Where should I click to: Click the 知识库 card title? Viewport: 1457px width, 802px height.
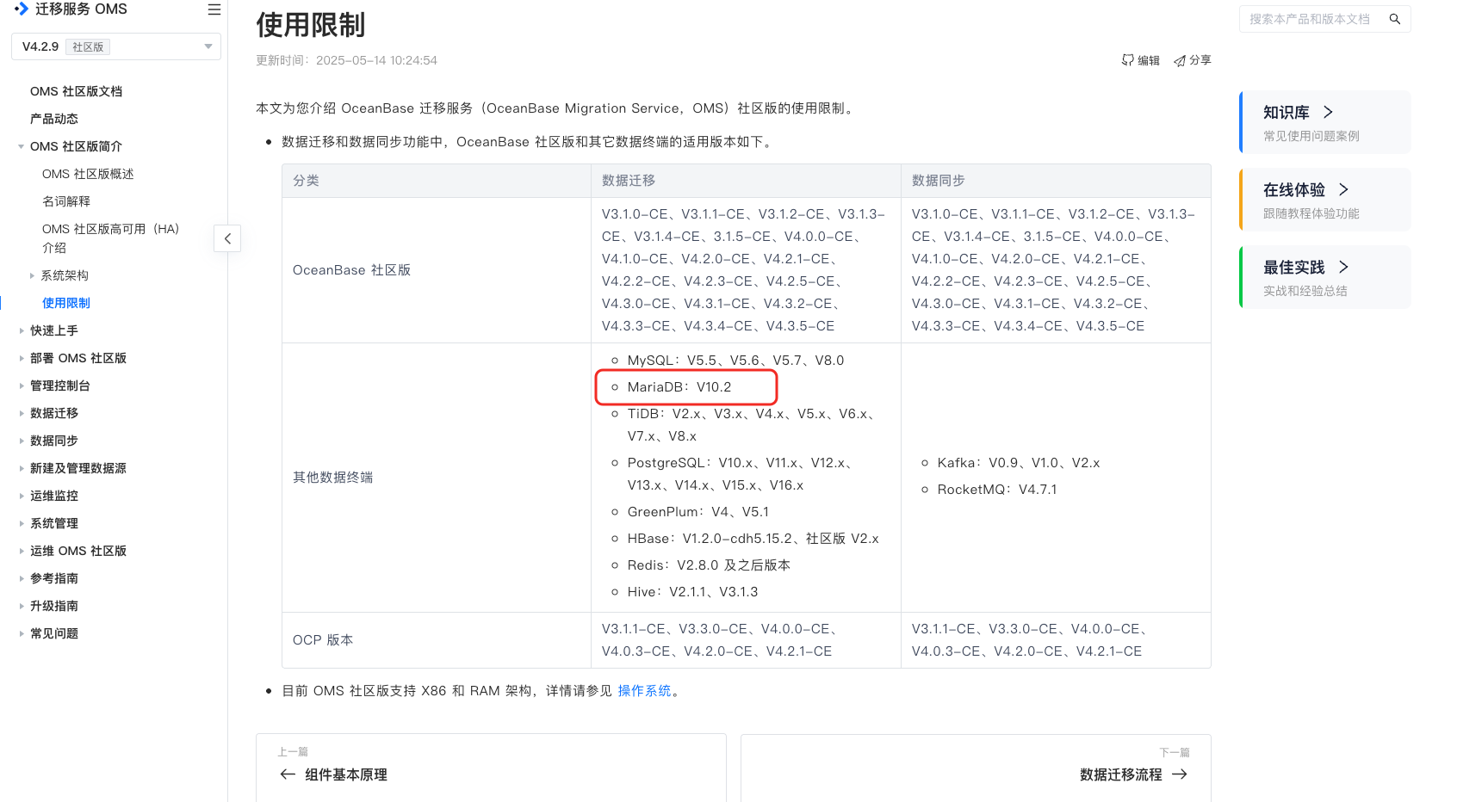coord(1286,113)
